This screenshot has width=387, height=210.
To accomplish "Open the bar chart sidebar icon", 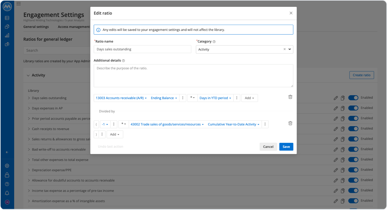I will pyautogui.click(x=7, y=35).
